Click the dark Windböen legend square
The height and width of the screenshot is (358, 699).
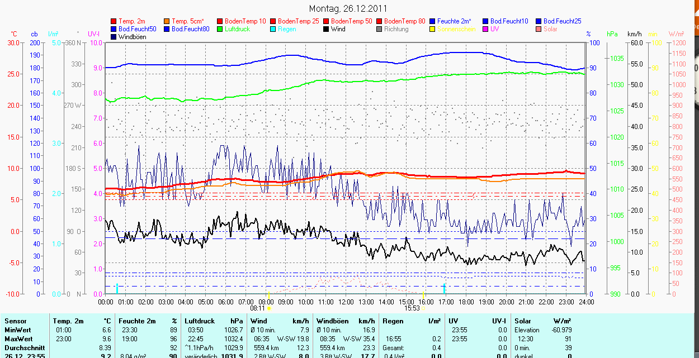point(114,37)
